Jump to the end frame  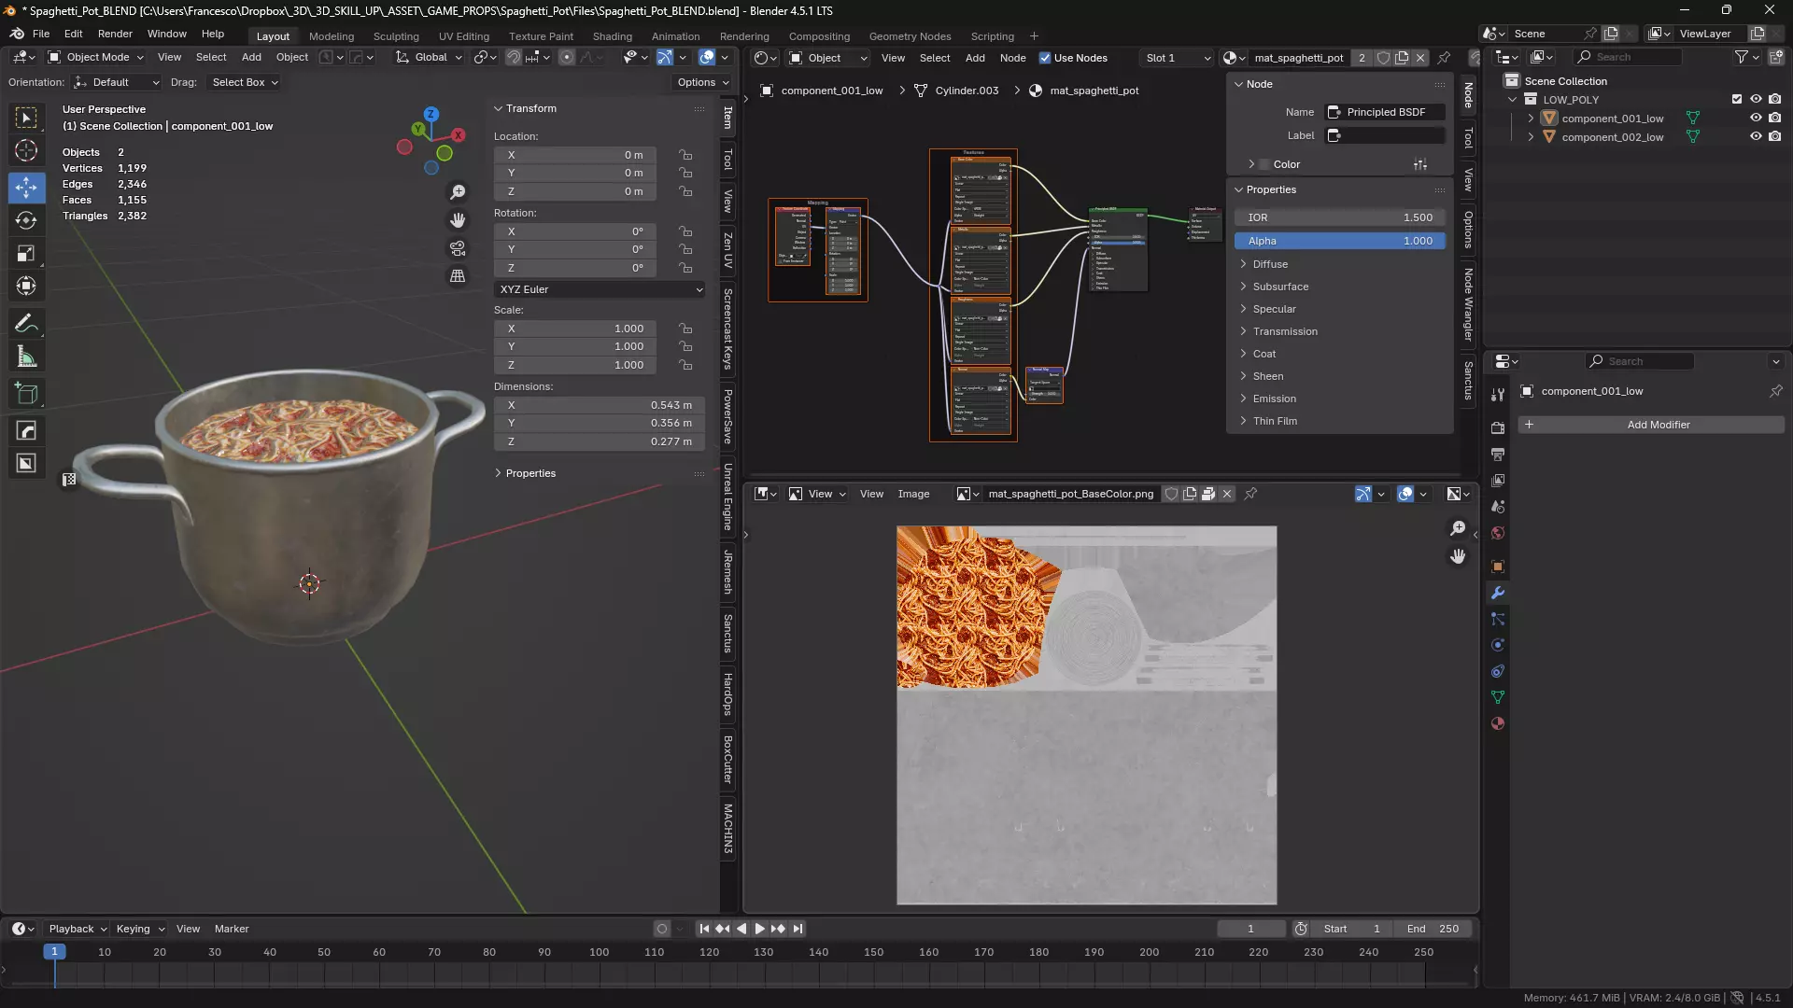[798, 929]
